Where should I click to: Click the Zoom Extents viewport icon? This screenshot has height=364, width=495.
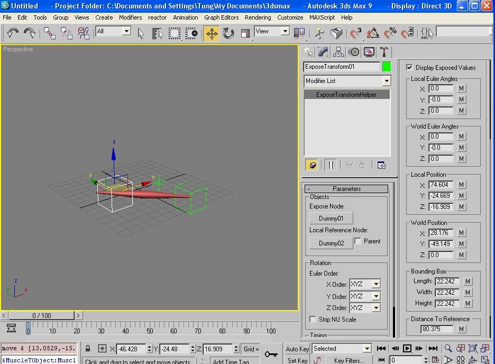coord(473,349)
